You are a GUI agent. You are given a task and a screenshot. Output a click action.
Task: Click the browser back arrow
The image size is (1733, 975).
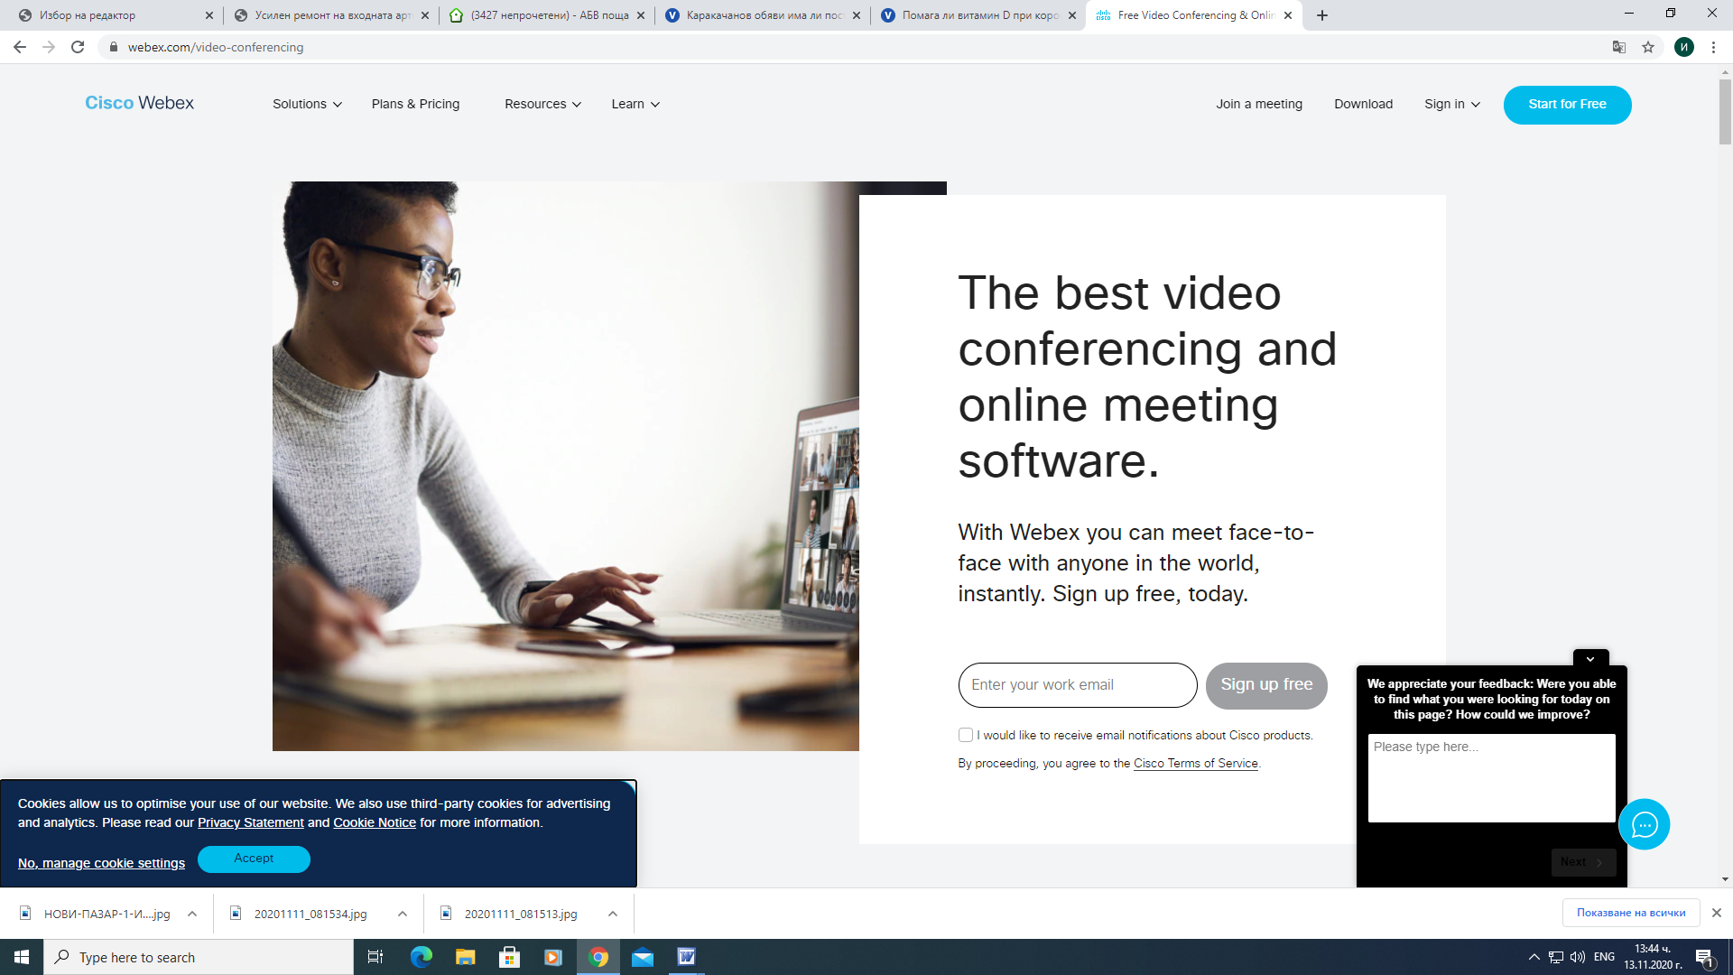(20, 47)
